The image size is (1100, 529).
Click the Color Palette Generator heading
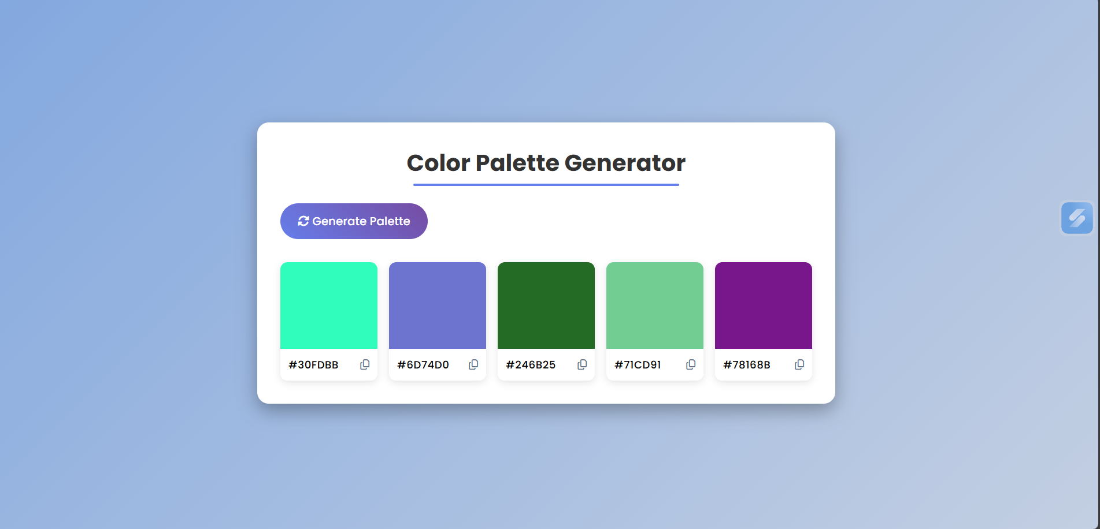[x=546, y=163]
